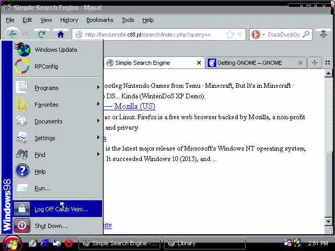Open the address bar history dropdown arrow
Screen dimensions: 335x251
click(x=240, y=35)
